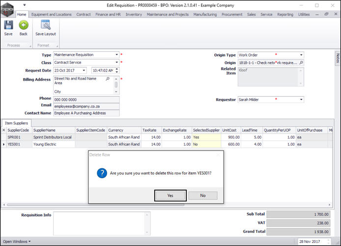Image resolution: width=341 pixels, height=246 pixels.
Task: Click the Grand Total value field
Action: pos(298,232)
